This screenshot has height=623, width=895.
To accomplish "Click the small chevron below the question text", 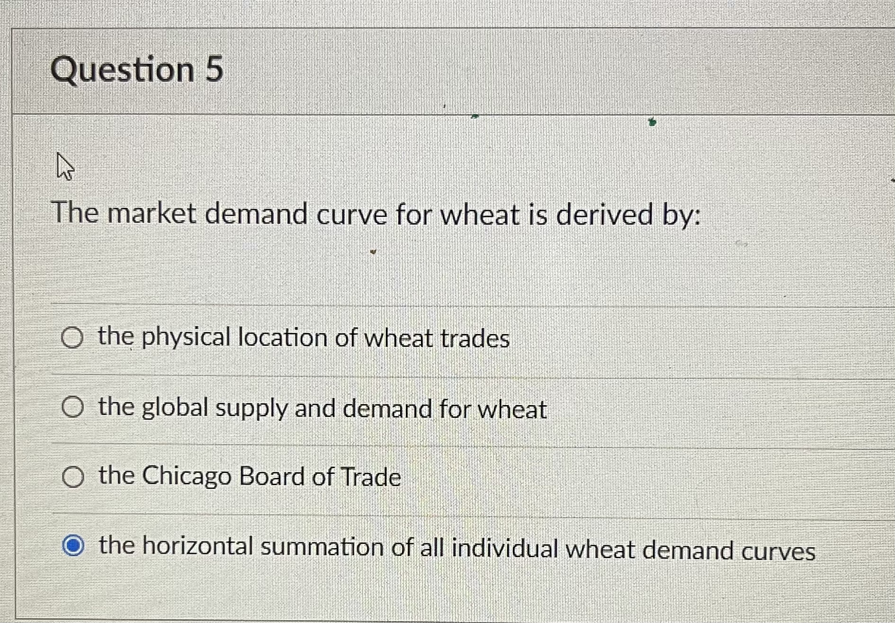I will point(374,250).
